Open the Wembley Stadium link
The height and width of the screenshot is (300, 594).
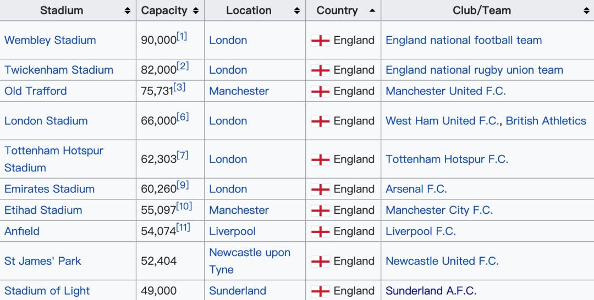[50, 40]
